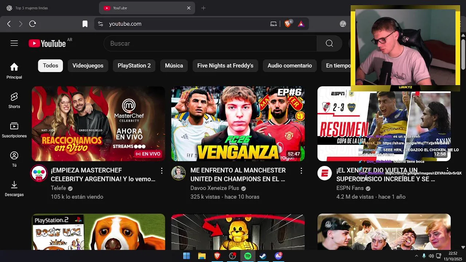Open Windows Start menu
466x262 pixels.
[x=186, y=256]
